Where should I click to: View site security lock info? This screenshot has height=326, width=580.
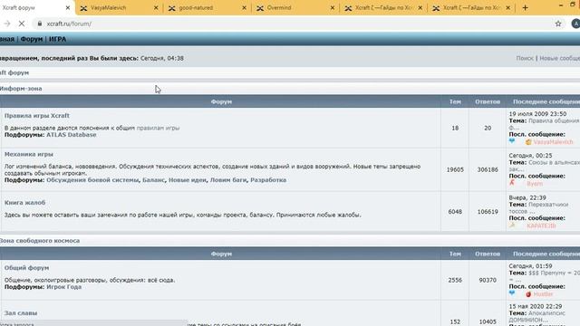[x=40, y=24]
